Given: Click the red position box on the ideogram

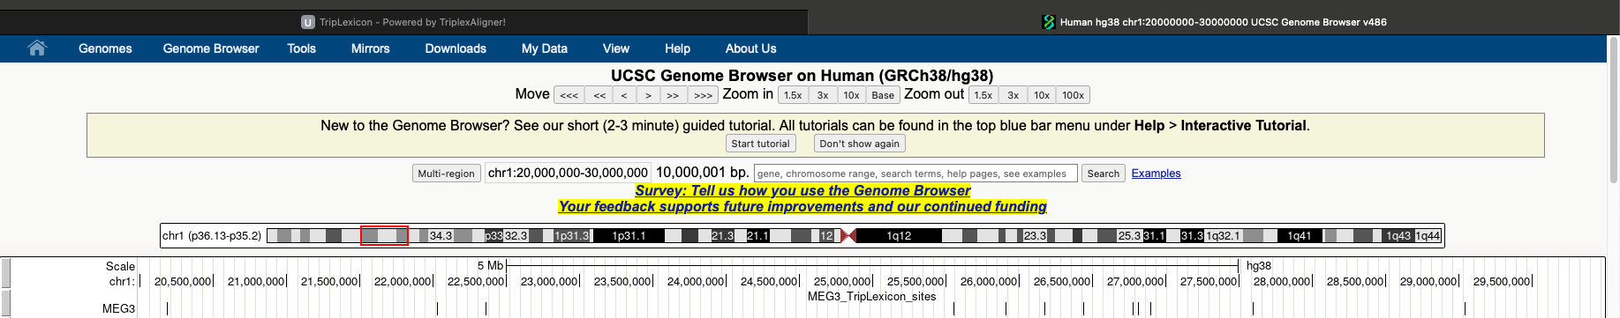Looking at the screenshot, I should pos(384,236).
